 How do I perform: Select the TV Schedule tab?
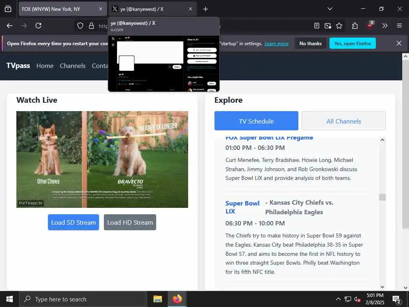coord(256,121)
